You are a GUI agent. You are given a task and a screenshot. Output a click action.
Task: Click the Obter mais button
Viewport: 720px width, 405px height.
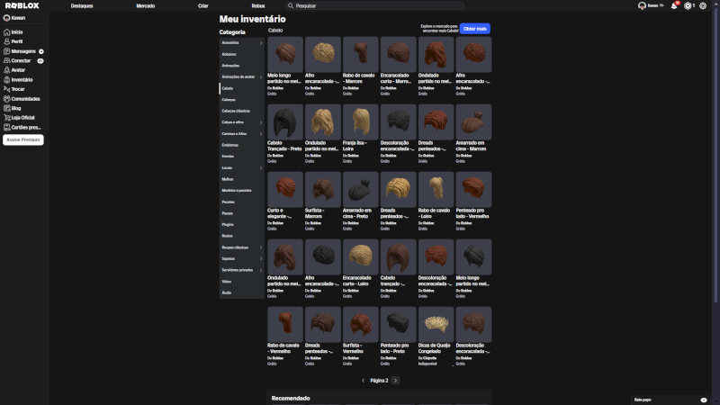click(x=474, y=29)
